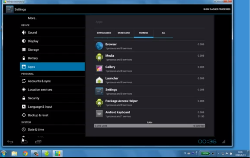Open Location services settings
Image resolution: width=250 pixels, height=158 pixels.
[40, 90]
